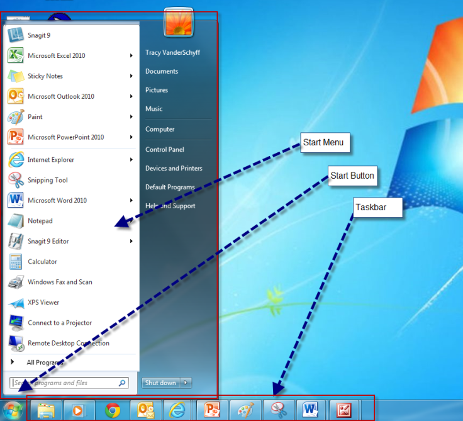
Task: Open Snagit 9 from the Start menu
Action: tap(39, 35)
